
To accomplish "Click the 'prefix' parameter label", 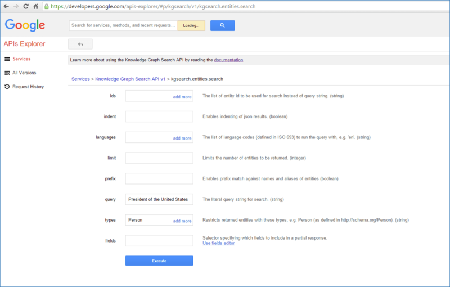I will (110, 178).
